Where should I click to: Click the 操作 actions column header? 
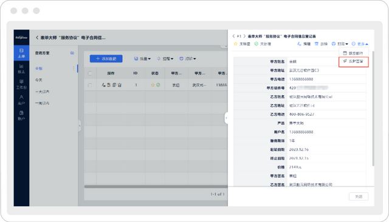pyautogui.click(x=111, y=73)
